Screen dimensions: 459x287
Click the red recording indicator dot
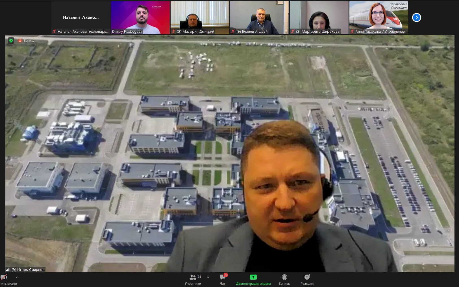[20, 41]
